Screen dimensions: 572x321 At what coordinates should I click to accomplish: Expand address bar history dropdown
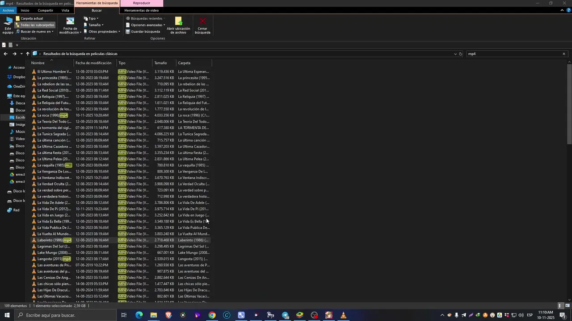click(455, 54)
